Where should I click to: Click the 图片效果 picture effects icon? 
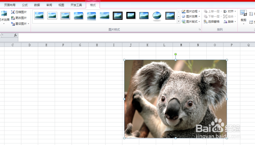point(184,16)
